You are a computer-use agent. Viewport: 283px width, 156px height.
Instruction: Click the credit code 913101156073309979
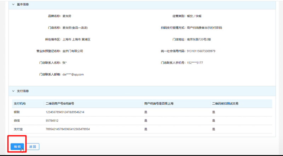tap(201, 51)
